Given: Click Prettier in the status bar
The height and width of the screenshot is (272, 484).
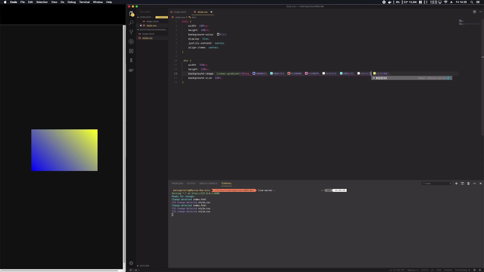Looking at the screenshot, I should [x=448, y=270].
